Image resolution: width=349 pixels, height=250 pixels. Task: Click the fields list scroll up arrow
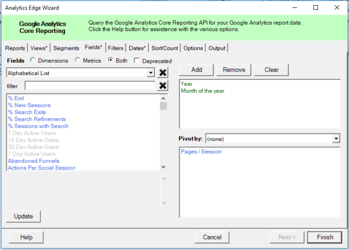(163, 98)
